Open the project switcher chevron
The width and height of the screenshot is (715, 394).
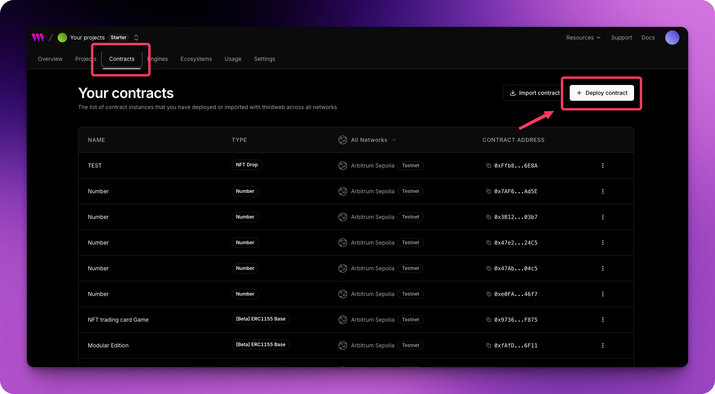136,37
